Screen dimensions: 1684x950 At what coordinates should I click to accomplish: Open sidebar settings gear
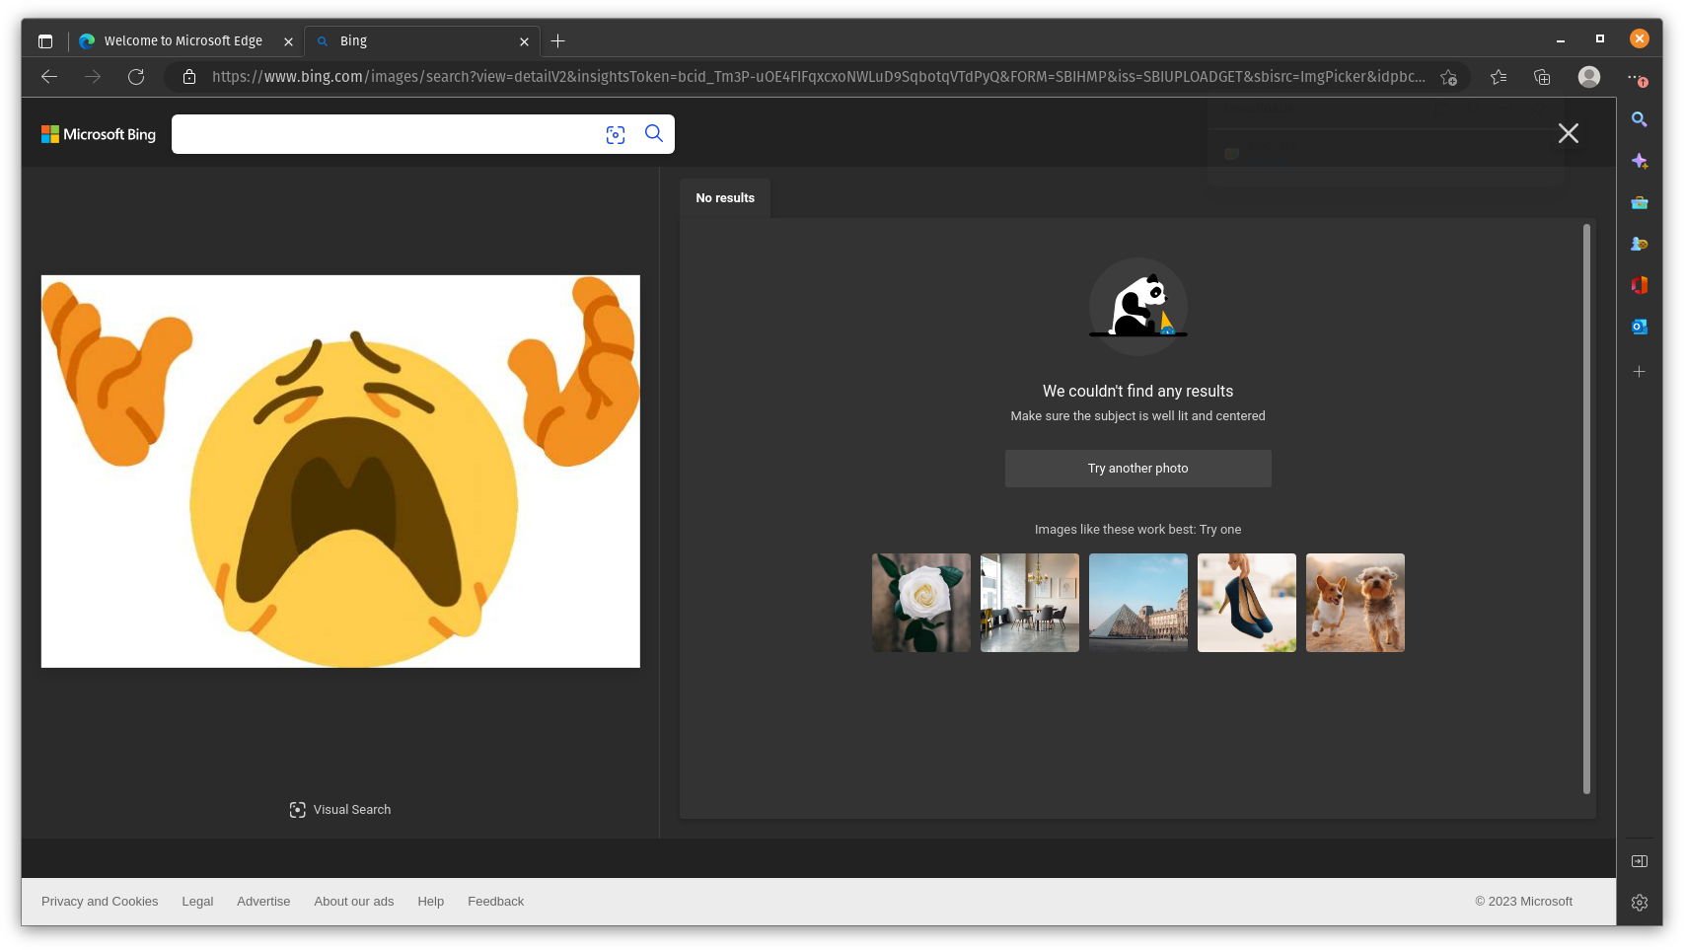[1640, 903]
